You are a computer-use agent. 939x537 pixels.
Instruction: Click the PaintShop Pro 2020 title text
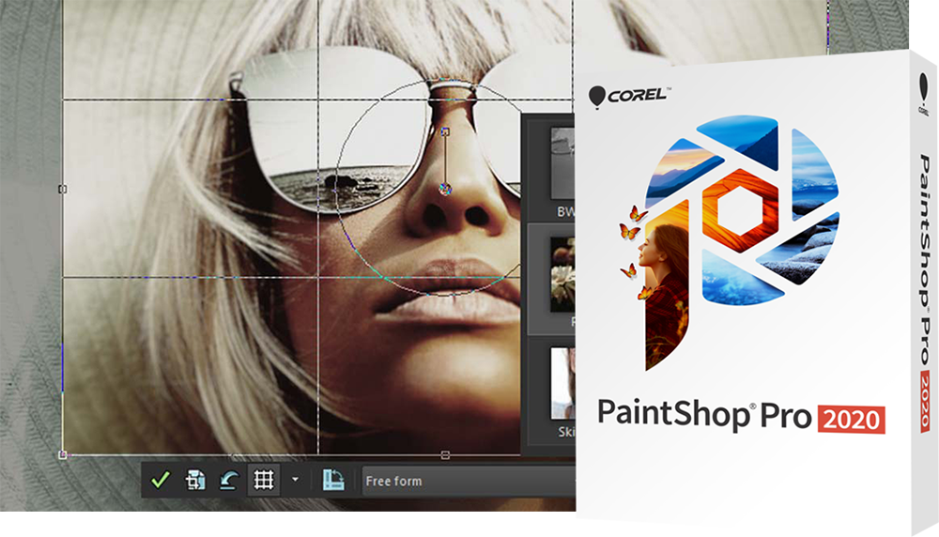tap(741, 416)
